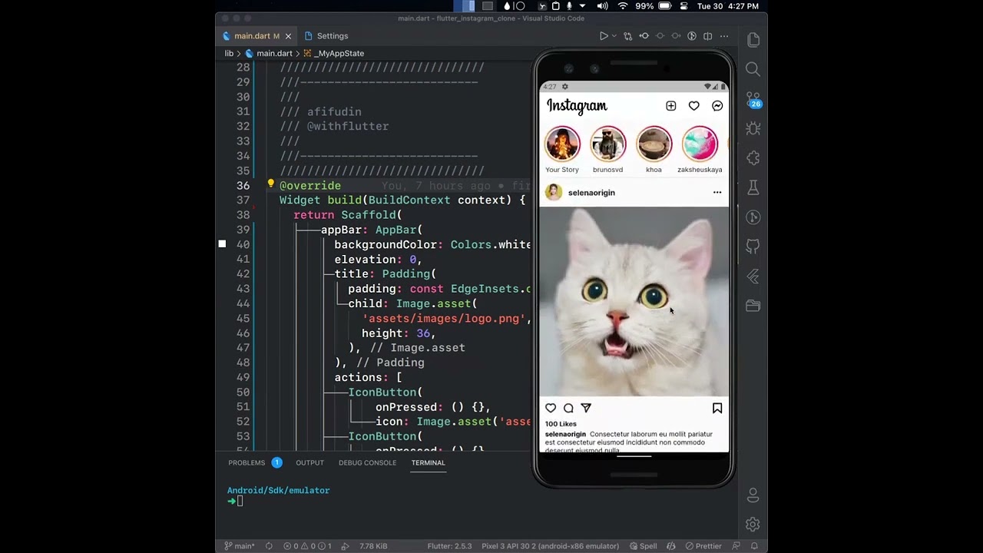983x553 pixels.
Task: Split the editor to the right
Action: pyautogui.click(x=708, y=36)
